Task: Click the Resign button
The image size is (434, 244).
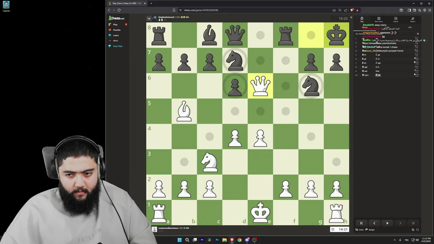Action: coord(370,230)
